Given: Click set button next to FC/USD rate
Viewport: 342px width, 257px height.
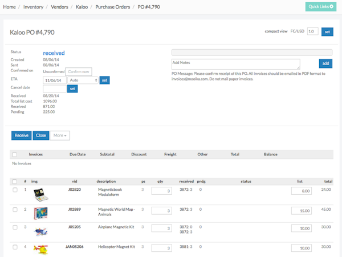Looking at the screenshot, I should coord(327,32).
